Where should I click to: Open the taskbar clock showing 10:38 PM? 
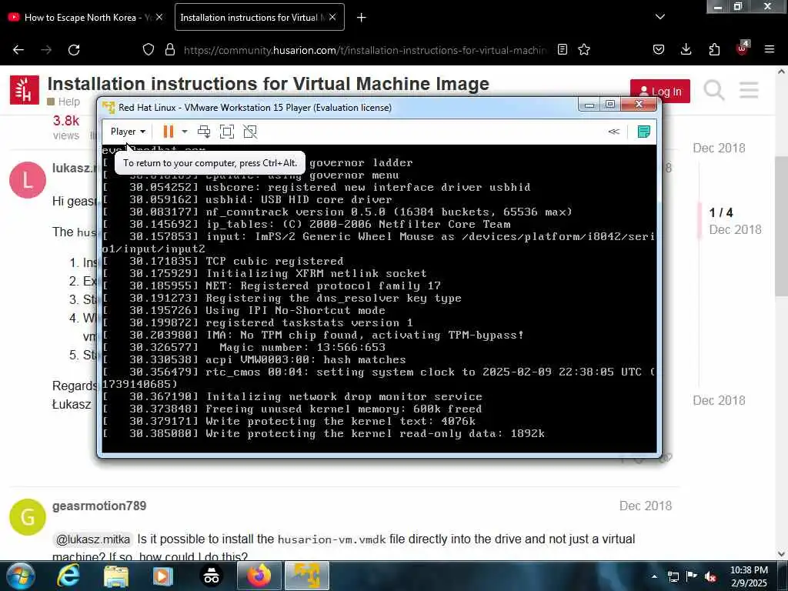coord(749,576)
